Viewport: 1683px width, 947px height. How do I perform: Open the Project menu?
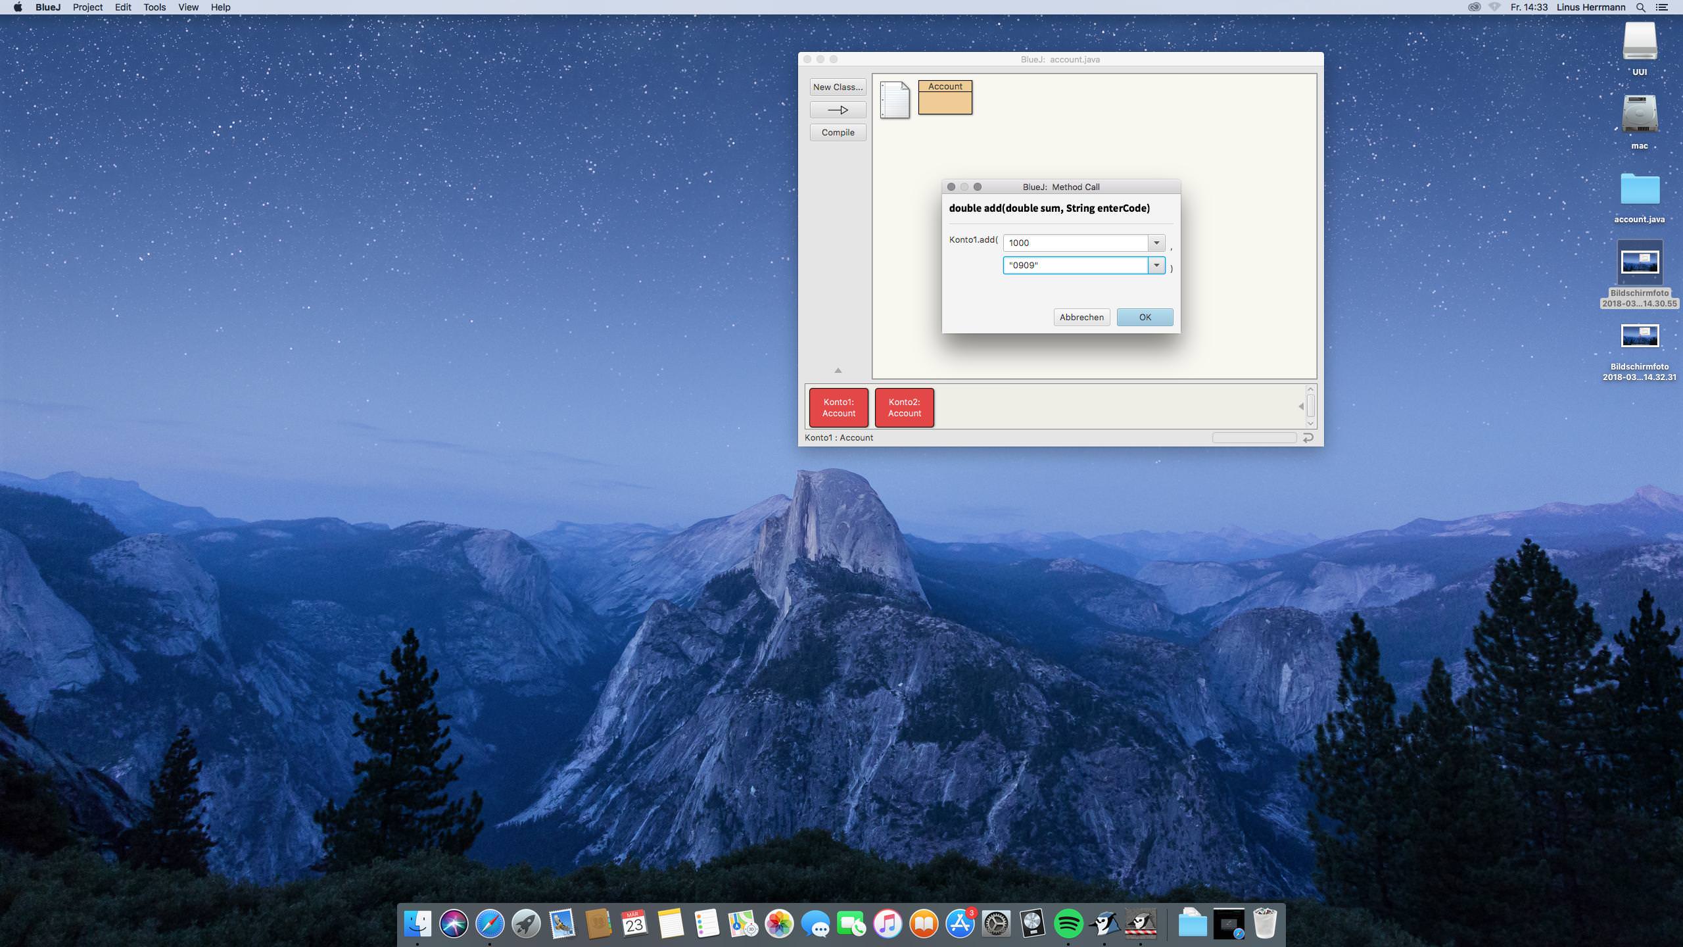click(87, 7)
